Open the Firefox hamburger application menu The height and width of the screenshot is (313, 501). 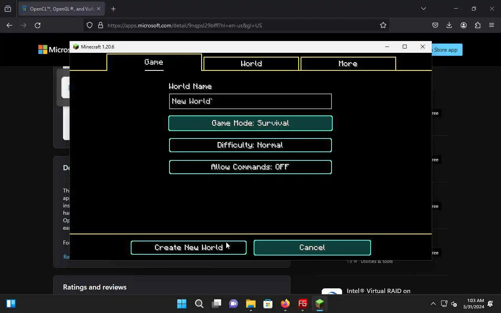click(492, 25)
